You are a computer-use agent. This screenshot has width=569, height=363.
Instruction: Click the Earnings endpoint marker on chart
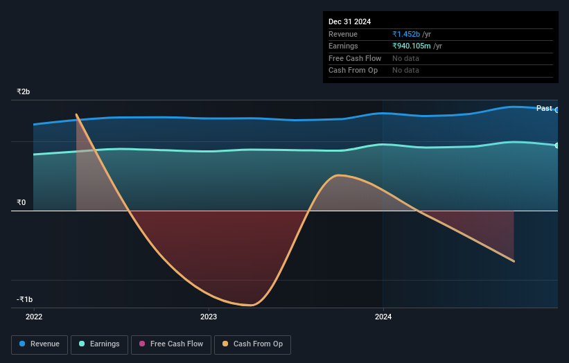pos(557,145)
